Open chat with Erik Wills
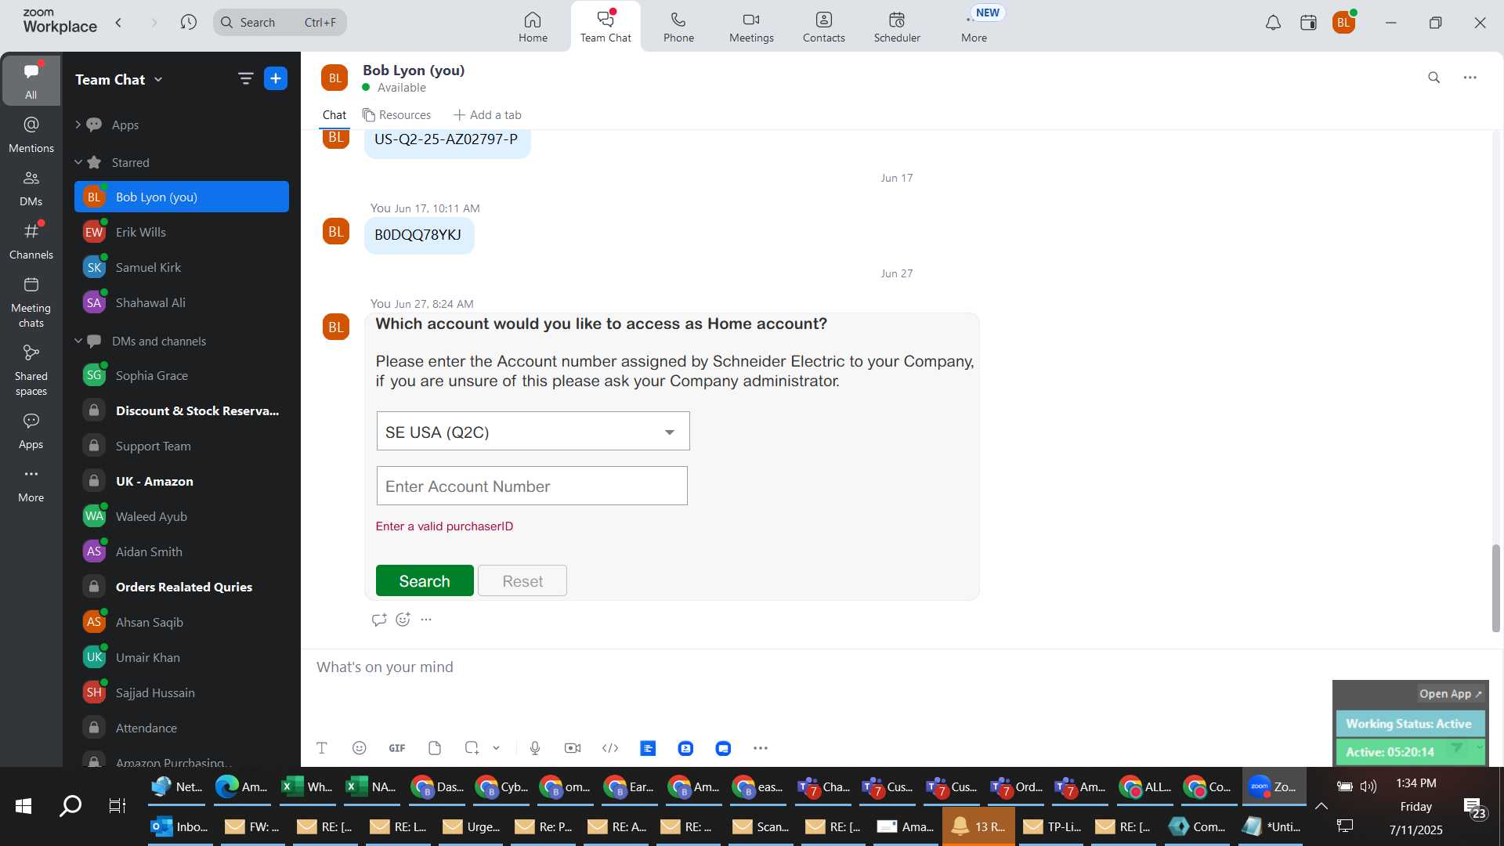 [182, 232]
